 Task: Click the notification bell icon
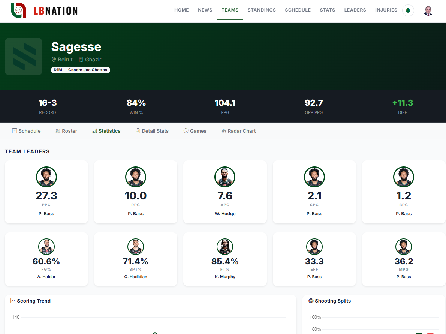coord(408,10)
